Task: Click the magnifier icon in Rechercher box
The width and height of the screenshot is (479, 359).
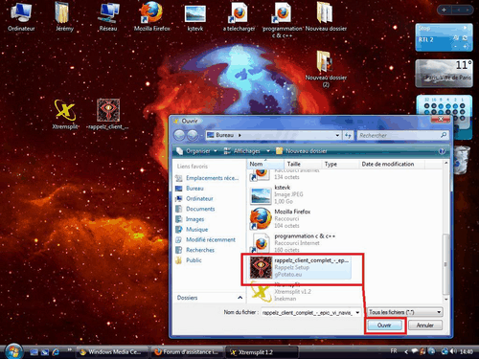Action: tap(444, 135)
